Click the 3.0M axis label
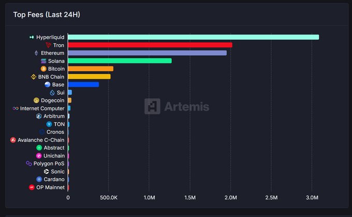352x217 pixels. pyautogui.click(x=312, y=198)
